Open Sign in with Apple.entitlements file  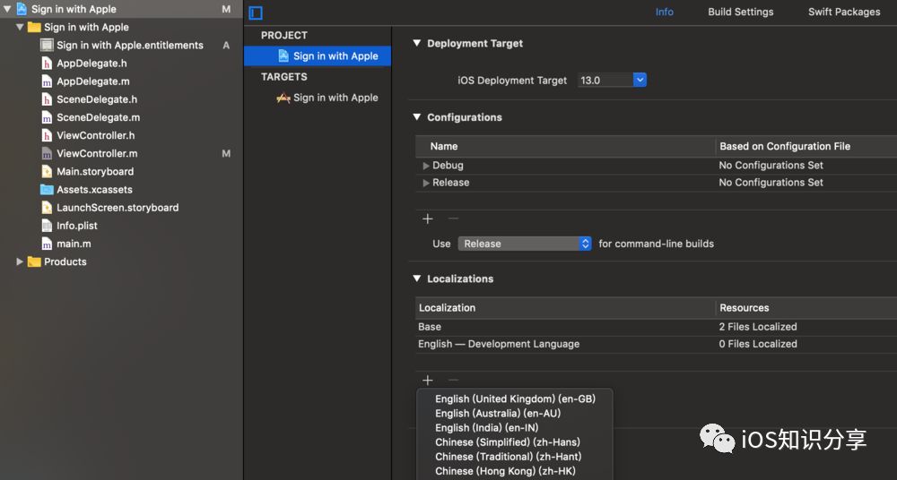tap(130, 45)
